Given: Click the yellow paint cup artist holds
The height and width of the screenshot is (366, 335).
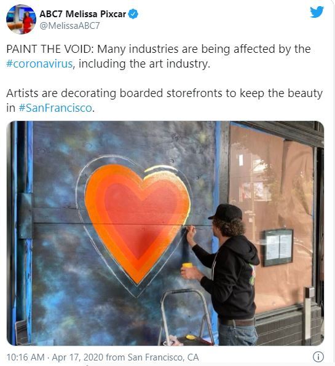Looking at the screenshot, I should 187,265.
